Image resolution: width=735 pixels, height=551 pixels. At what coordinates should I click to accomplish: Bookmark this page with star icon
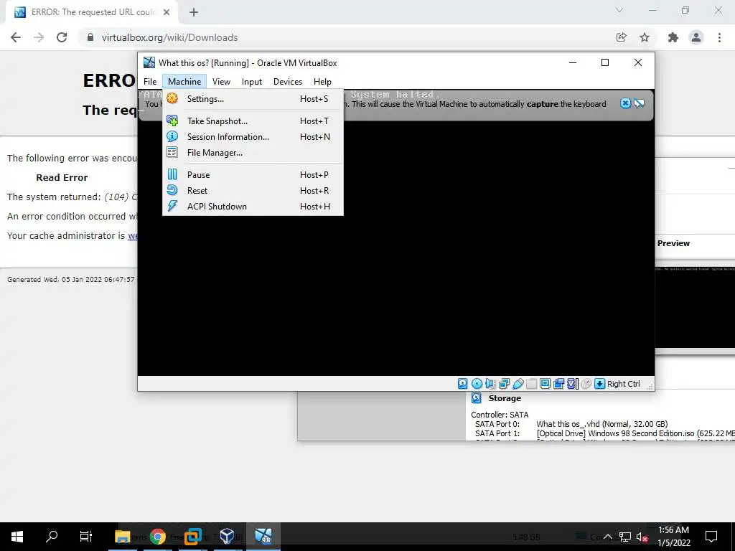[645, 37]
